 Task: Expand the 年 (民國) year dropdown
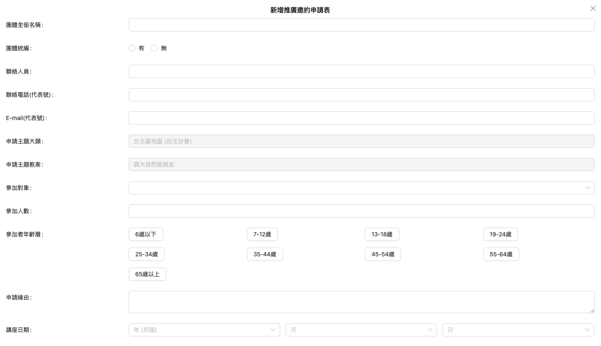click(204, 330)
